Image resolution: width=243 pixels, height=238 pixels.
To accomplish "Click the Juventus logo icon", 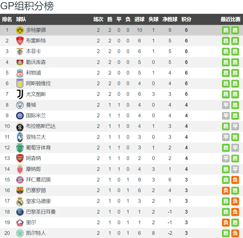I will tap(20, 94).
